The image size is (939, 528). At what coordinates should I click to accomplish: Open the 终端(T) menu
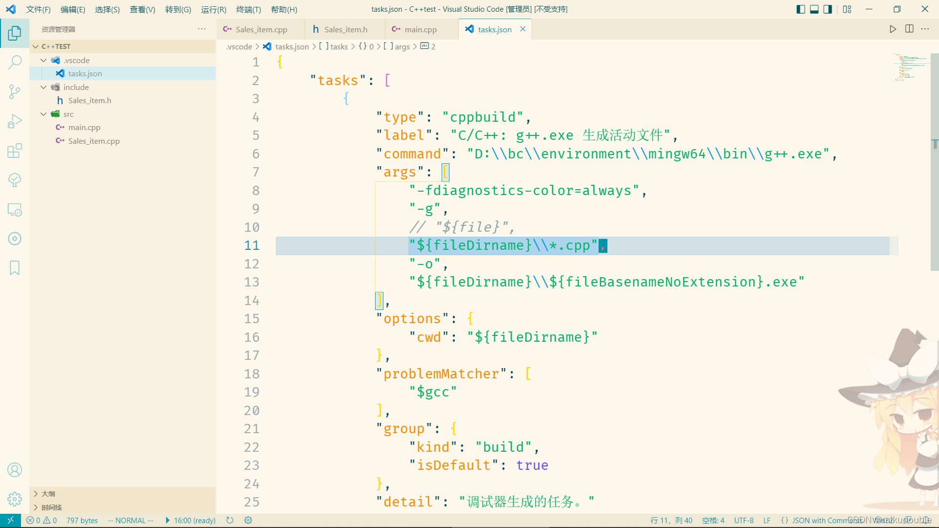pyautogui.click(x=248, y=9)
